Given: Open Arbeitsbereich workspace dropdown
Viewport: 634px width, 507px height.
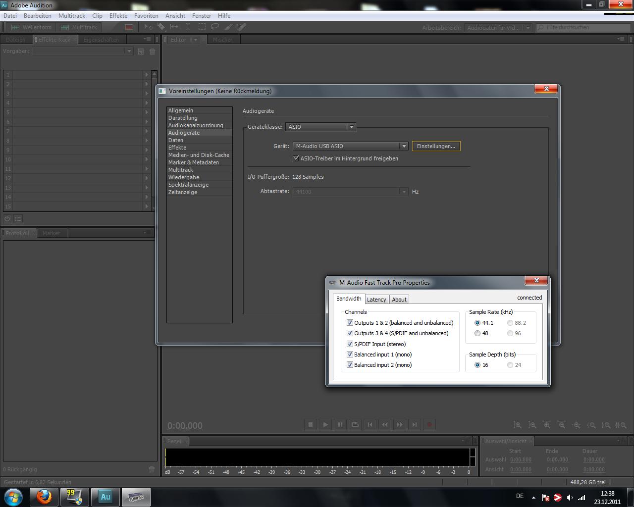Looking at the screenshot, I should pyautogui.click(x=497, y=28).
